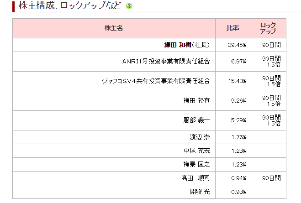
Task: Click the 15.43% ratio cell
Action: tap(233, 81)
